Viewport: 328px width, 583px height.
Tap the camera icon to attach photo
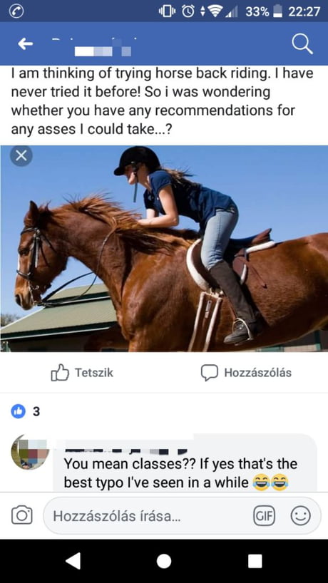click(21, 515)
